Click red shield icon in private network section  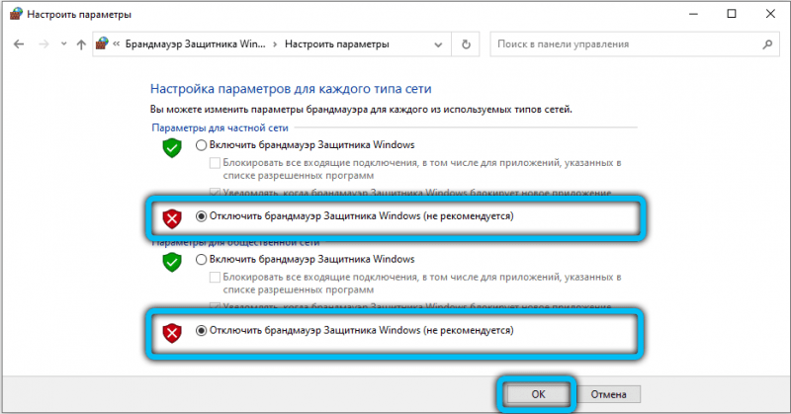click(x=172, y=218)
